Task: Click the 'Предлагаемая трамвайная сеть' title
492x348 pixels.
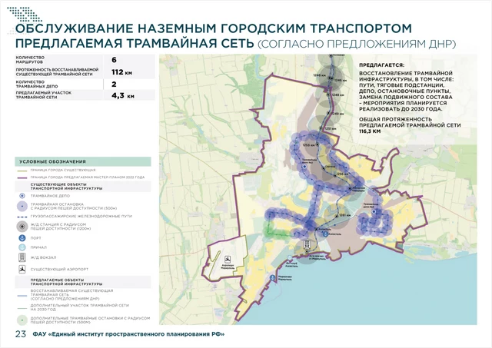Action: click(x=135, y=43)
